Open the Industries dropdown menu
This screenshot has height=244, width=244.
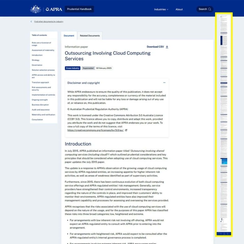161,9
